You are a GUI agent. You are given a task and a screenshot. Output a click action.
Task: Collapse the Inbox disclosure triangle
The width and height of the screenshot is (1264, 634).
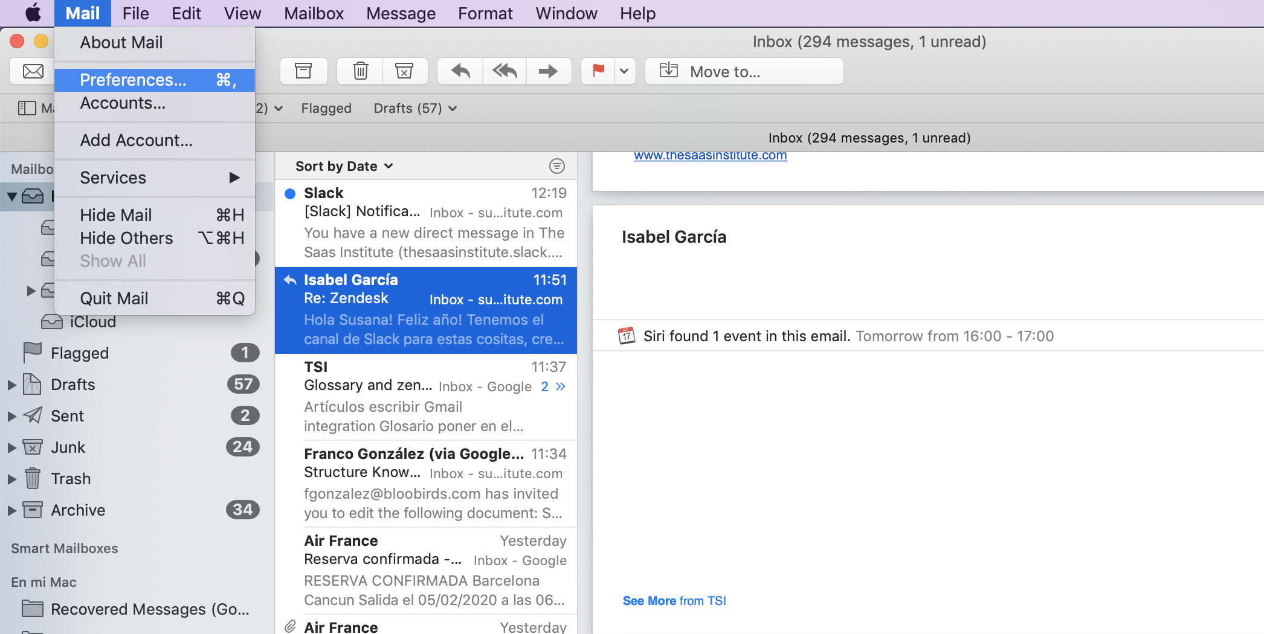coord(11,196)
